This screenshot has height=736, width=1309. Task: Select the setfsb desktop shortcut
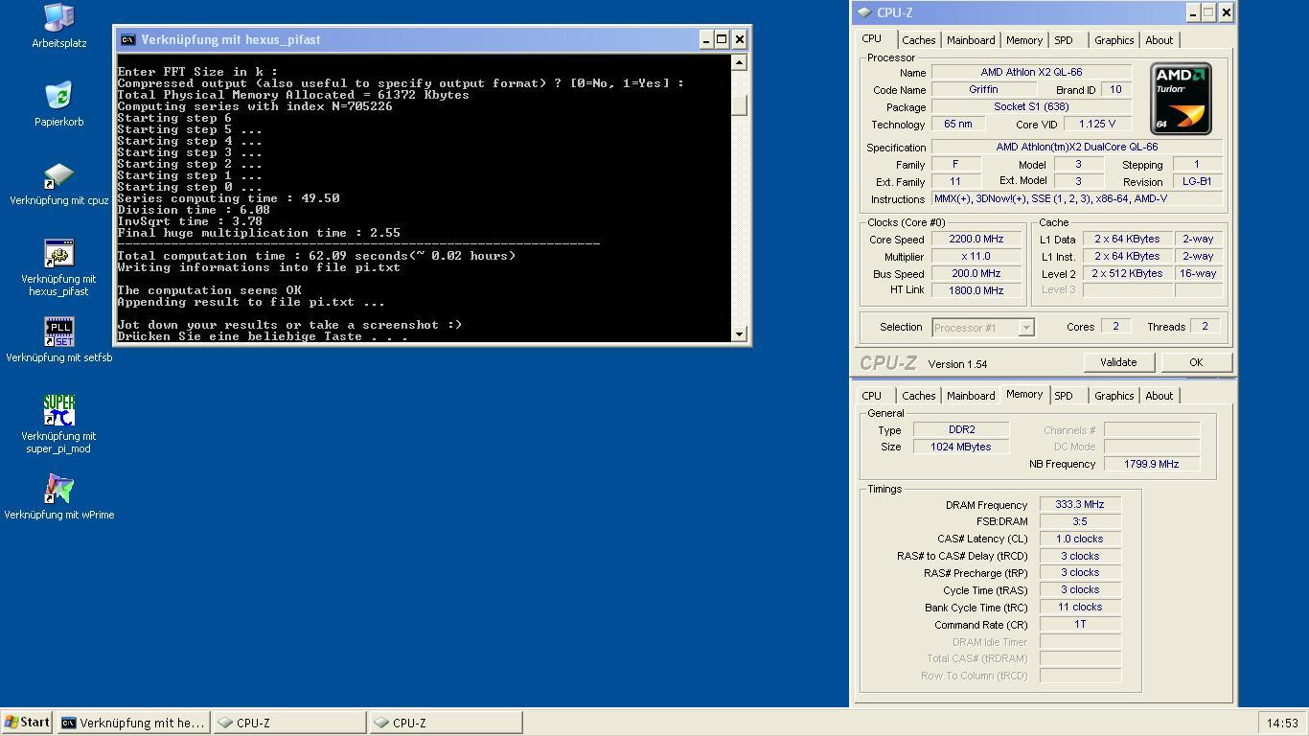pyautogui.click(x=58, y=333)
